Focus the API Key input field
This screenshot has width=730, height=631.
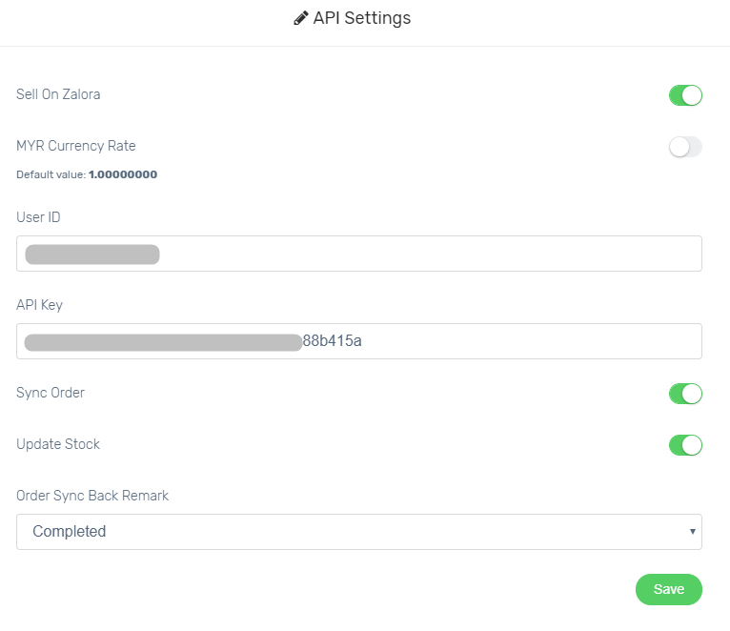tap(359, 341)
